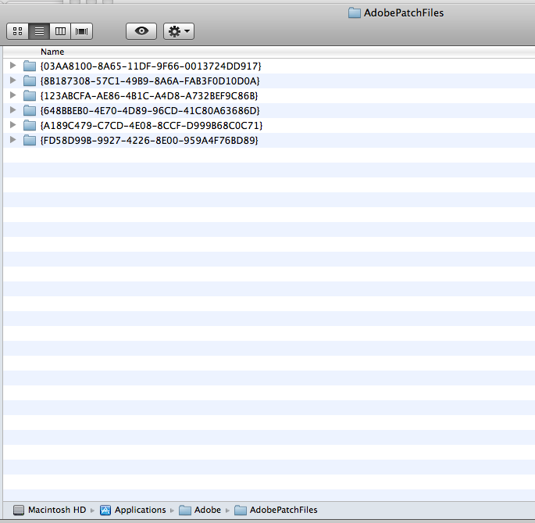Go to Applications in path bar
Image resolution: width=535 pixels, height=523 pixels.
[141, 510]
